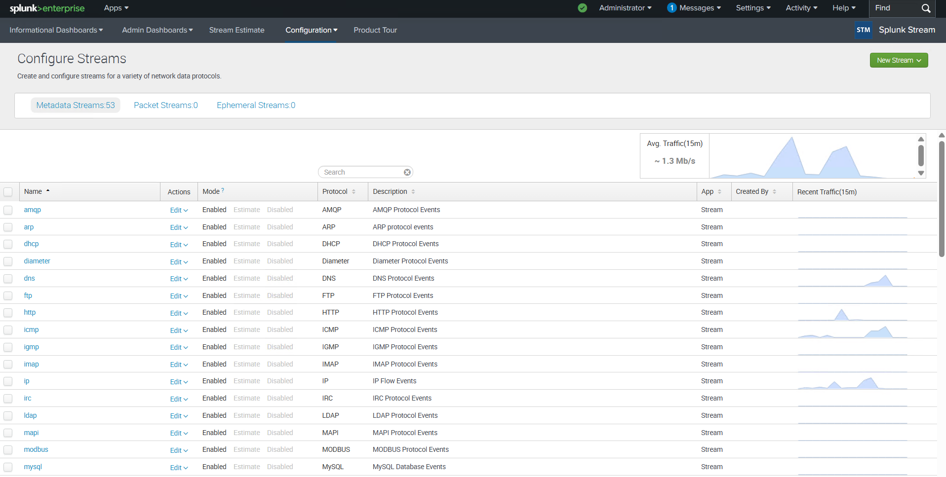Sort by the Created By column arrows

coord(774,192)
